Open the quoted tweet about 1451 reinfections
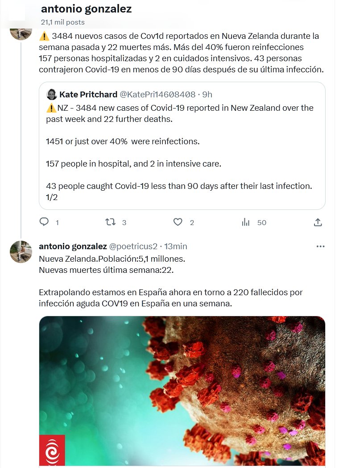This screenshot has height=468, width=339. pyautogui.click(x=182, y=141)
